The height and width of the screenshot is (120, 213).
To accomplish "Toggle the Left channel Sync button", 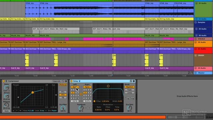I will [x=75, y=87].
